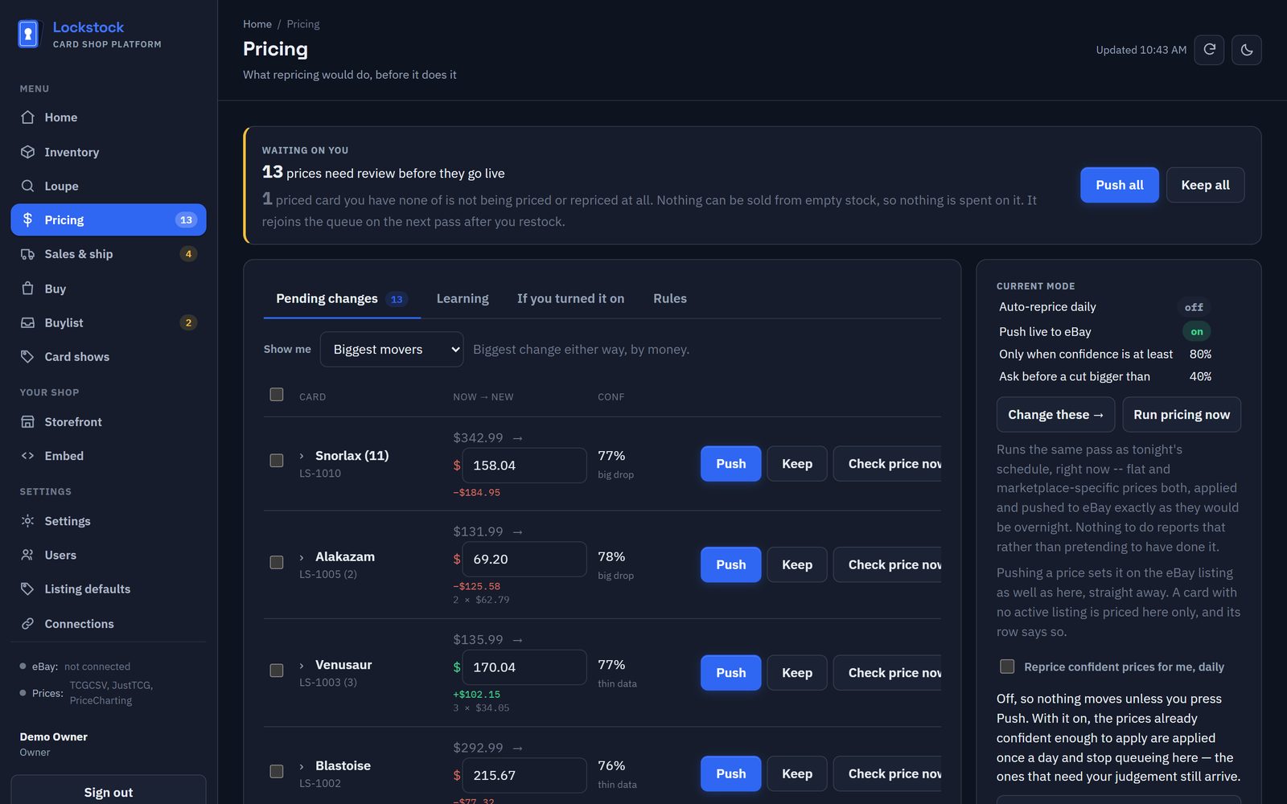
Task: Click the Lockstock logo icon
Action: pos(28,35)
